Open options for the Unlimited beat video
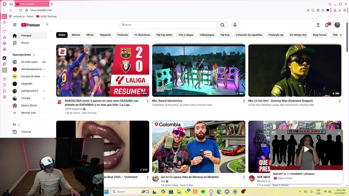Image resolution: width=349 pixels, height=196 pixels. (148, 177)
